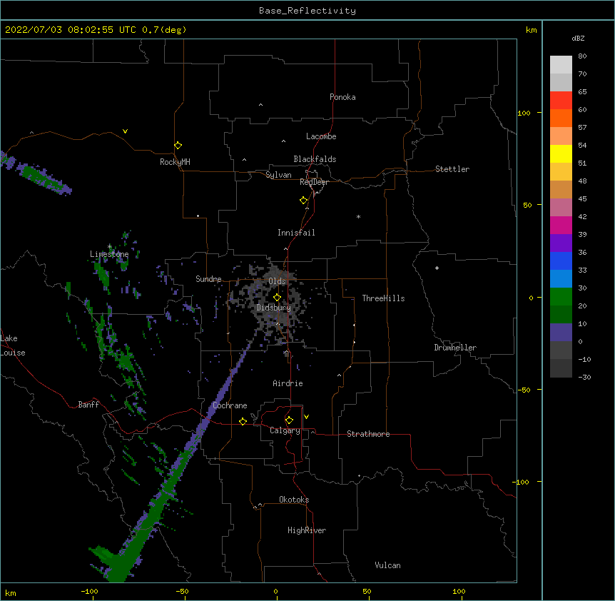Click the yellow diamond marker above the Calgary label
This screenshot has height=601, width=615.
(x=289, y=420)
